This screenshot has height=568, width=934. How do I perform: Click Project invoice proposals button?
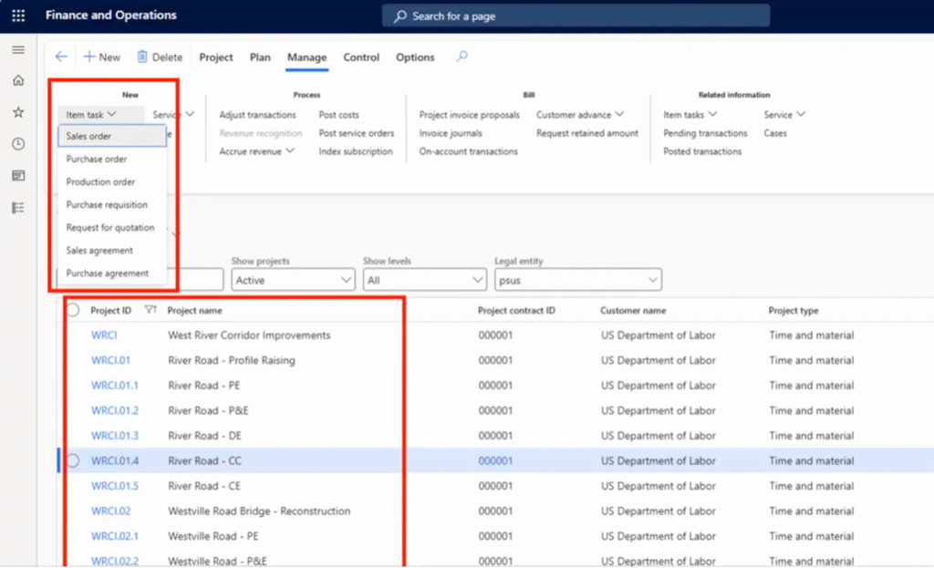pos(469,115)
